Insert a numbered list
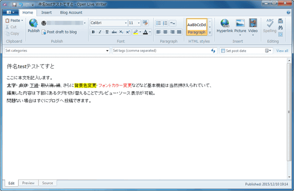294x191 pixels. click(x=165, y=23)
